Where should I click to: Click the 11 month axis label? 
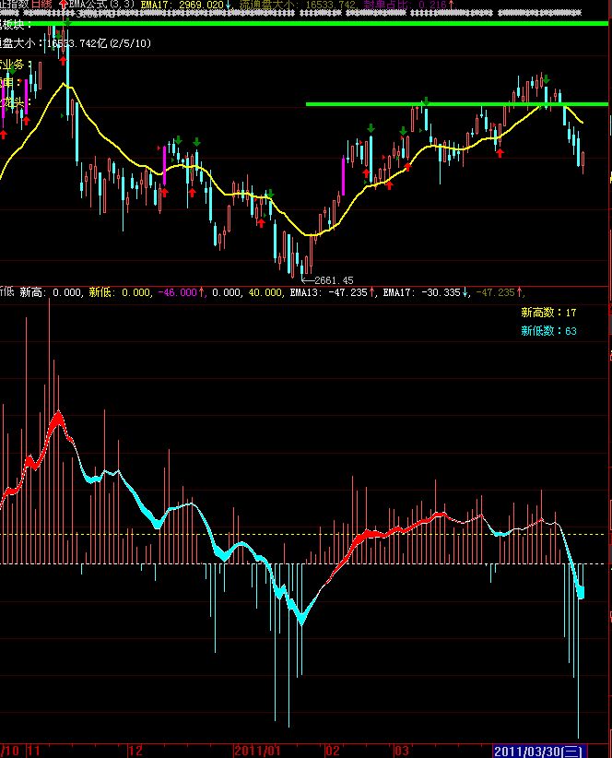[x=33, y=752]
